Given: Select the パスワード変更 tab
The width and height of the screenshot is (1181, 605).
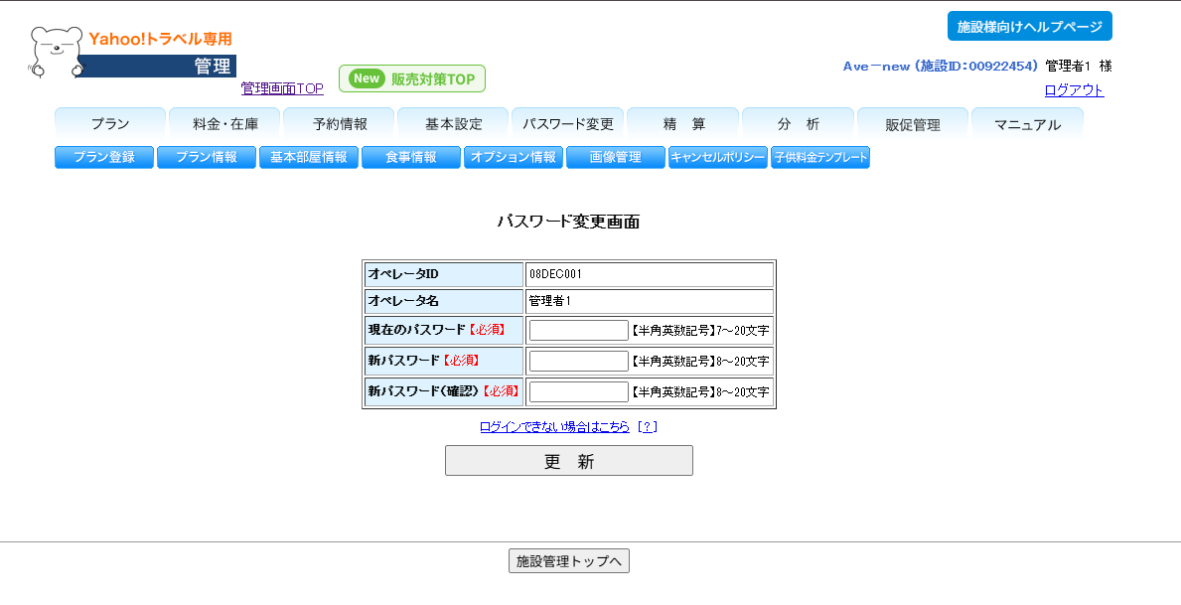Looking at the screenshot, I should pyautogui.click(x=569, y=123).
